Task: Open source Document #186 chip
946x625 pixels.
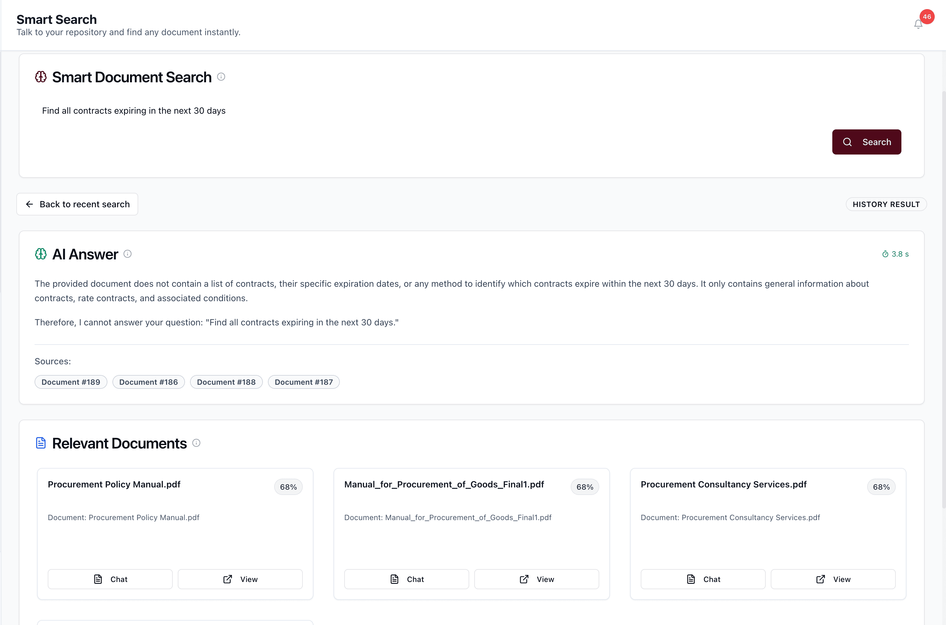Action: [x=148, y=382]
